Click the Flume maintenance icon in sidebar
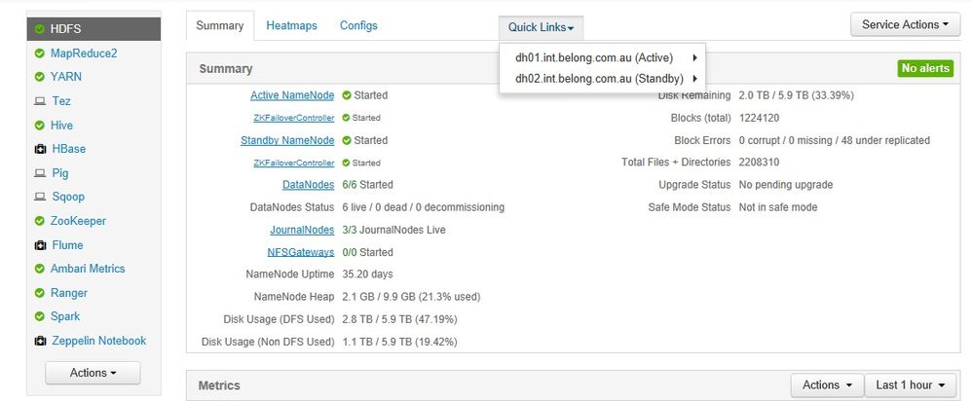The image size is (973, 401). pos(40,245)
